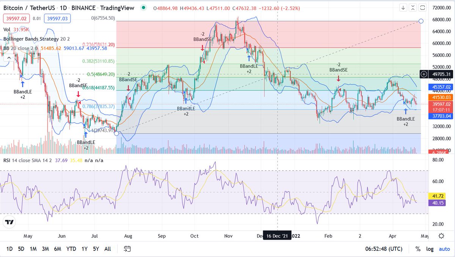Set range to YTD
Viewport: 455px width, 257px height.
(x=71, y=249)
